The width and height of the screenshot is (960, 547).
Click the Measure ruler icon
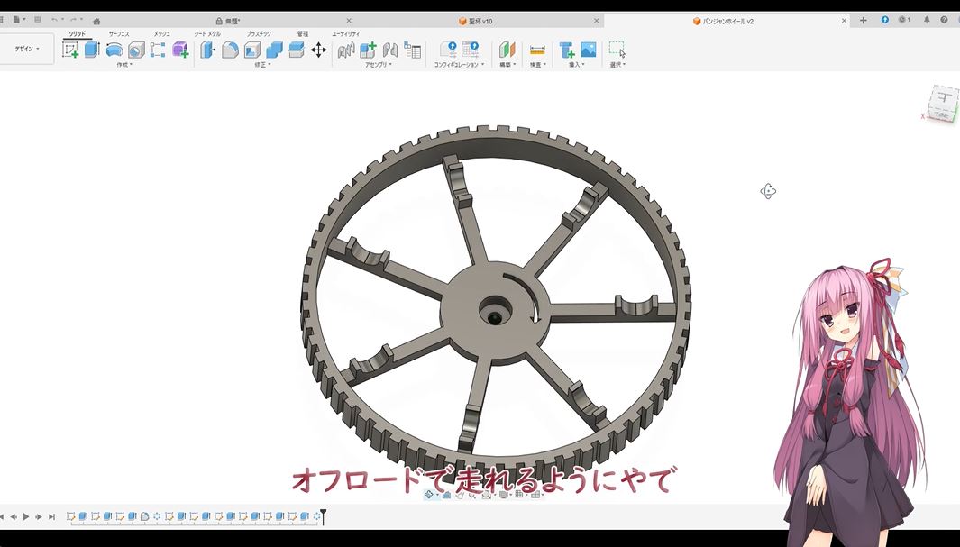[x=537, y=50]
